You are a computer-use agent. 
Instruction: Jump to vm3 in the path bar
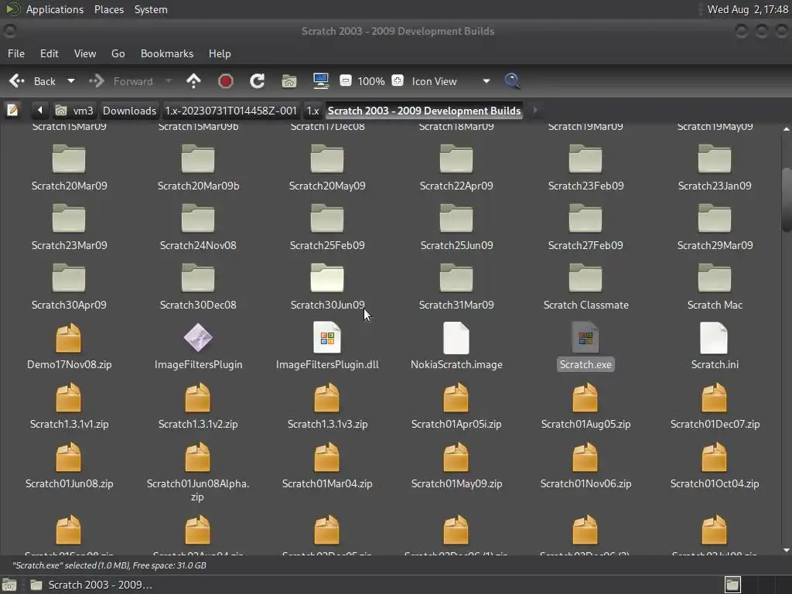(x=75, y=111)
